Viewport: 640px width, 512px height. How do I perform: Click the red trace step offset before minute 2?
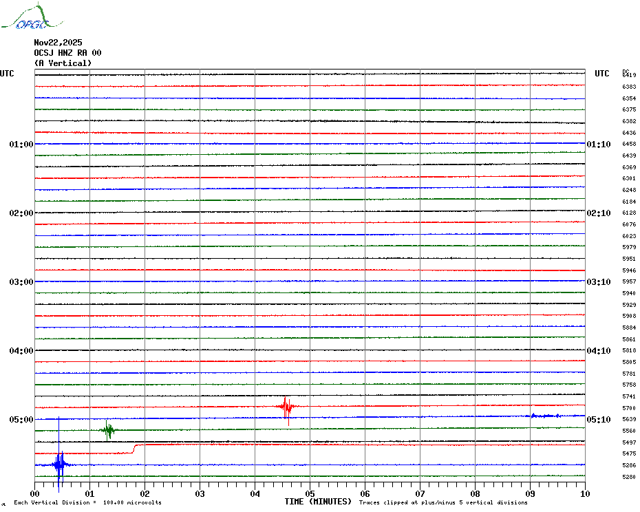point(134,449)
